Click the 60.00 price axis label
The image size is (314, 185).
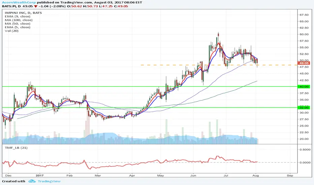304,34
